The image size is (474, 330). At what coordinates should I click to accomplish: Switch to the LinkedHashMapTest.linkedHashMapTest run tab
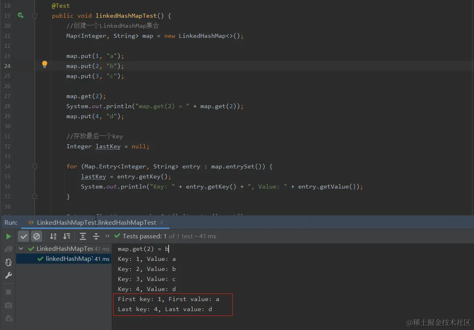(96, 223)
